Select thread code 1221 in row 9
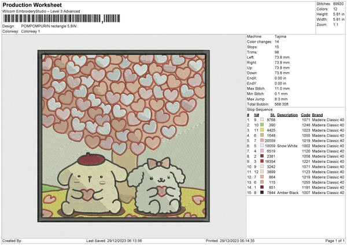This screenshot has width=347, height=245. (306, 161)
